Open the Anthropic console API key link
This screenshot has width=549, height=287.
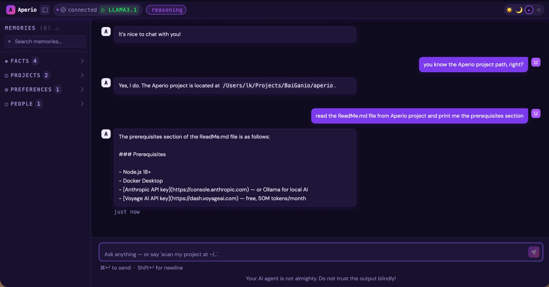pos(210,189)
